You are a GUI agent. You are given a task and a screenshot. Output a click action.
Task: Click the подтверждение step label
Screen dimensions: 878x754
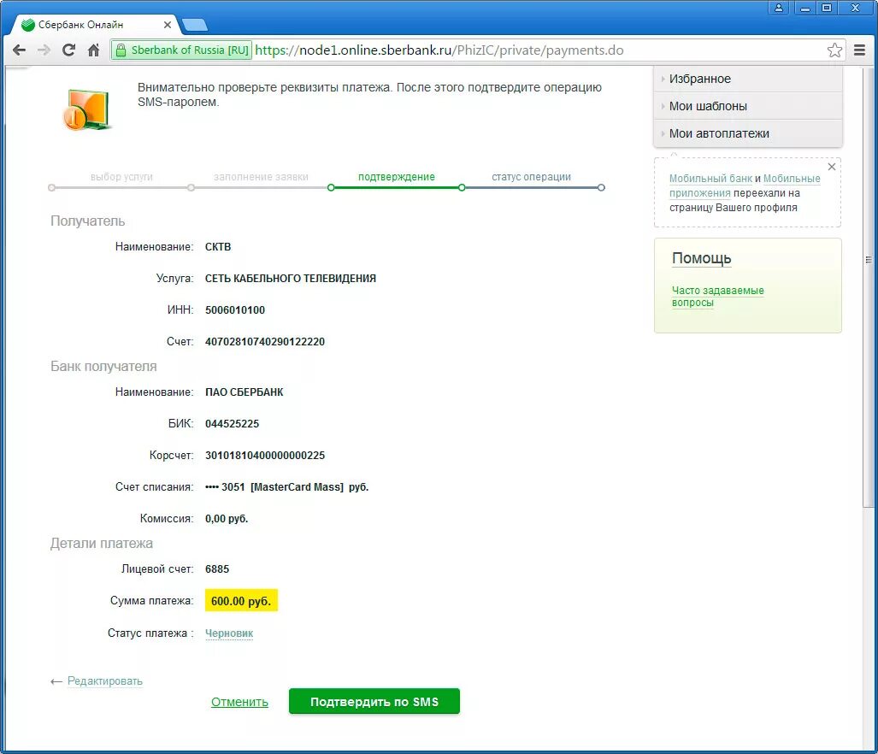397,177
